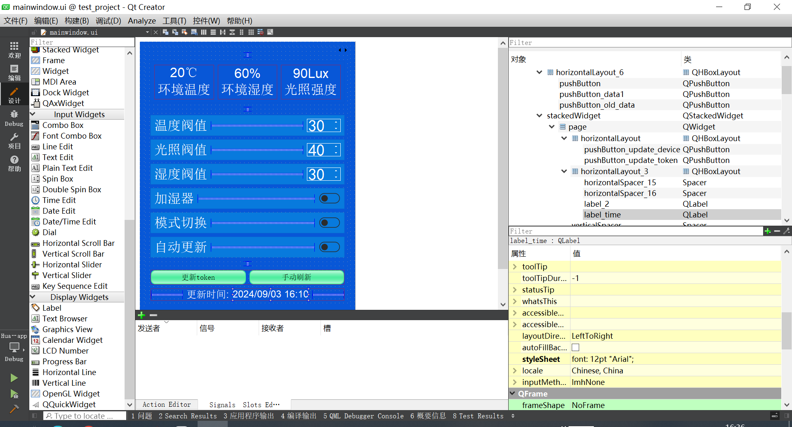This screenshot has width=792, height=427.
Task: Open the Debug mode in left sidebar
Action: pyautogui.click(x=14, y=118)
